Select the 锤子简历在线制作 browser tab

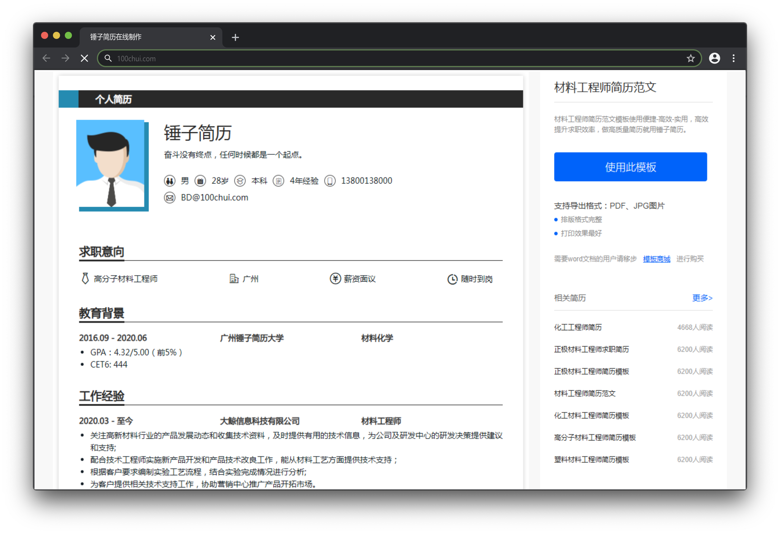coord(151,37)
